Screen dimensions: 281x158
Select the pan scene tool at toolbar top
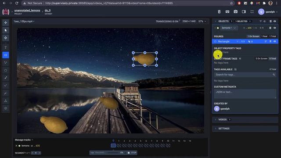pos(6,22)
